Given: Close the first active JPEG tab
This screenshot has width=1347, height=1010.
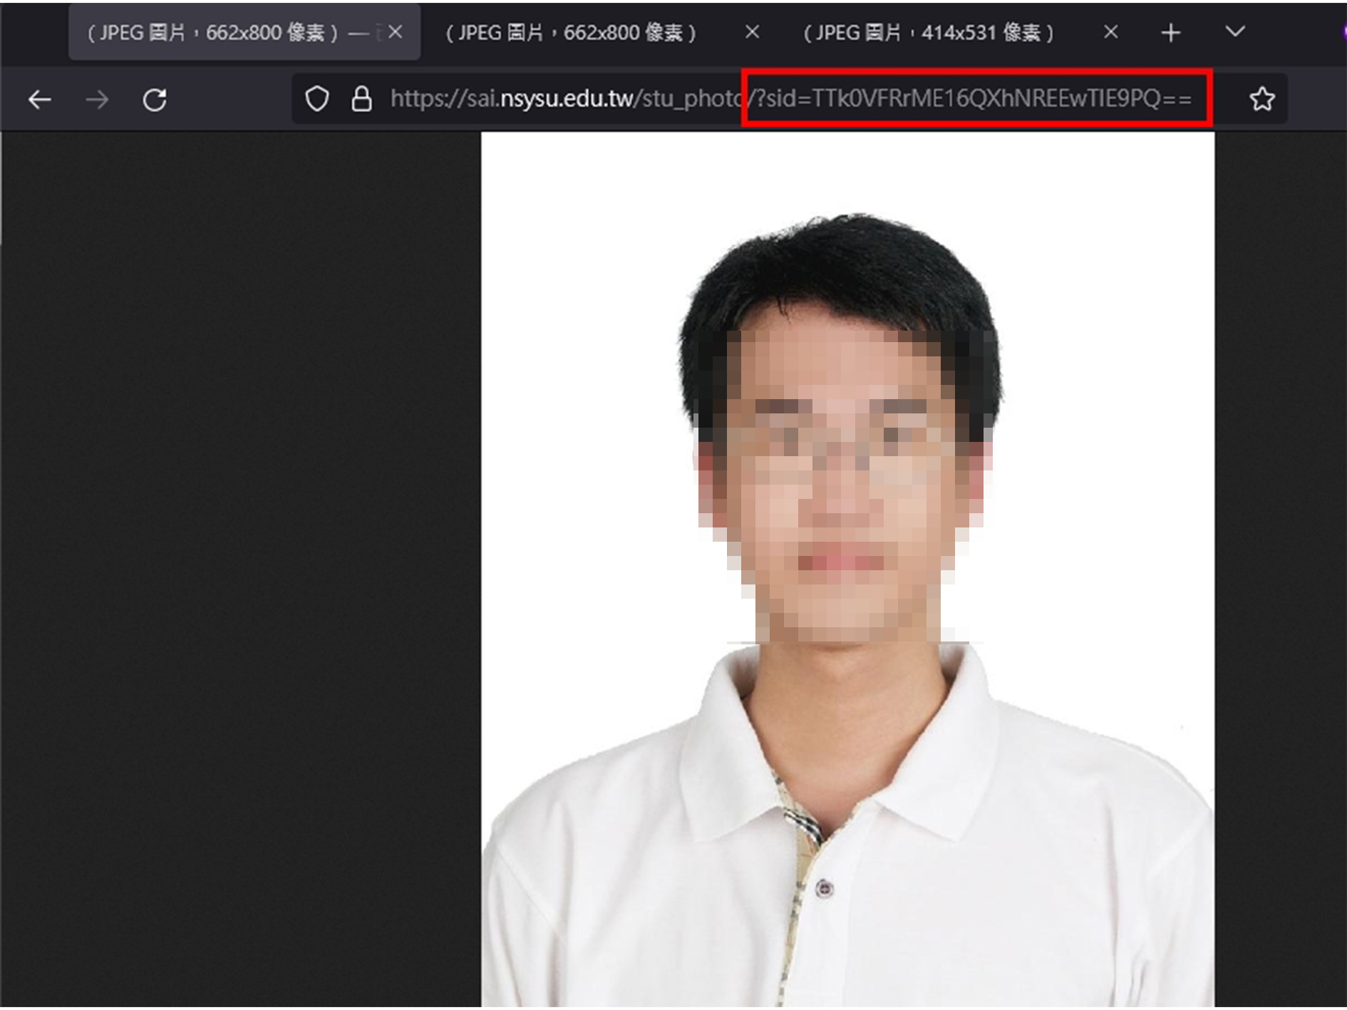Looking at the screenshot, I should click(396, 32).
